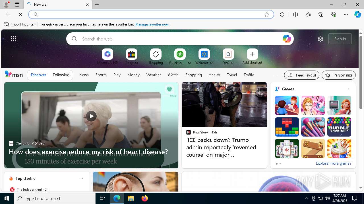Toggle split screen view
Screen dimensions: 364x204
point(295,14)
